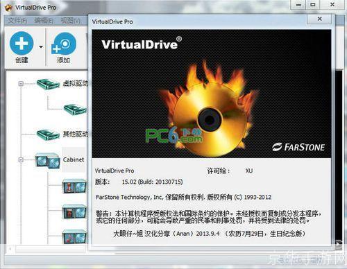The width and height of the screenshot is (347, 269).
Task: Click the 许可给 label
Action: (x=219, y=171)
